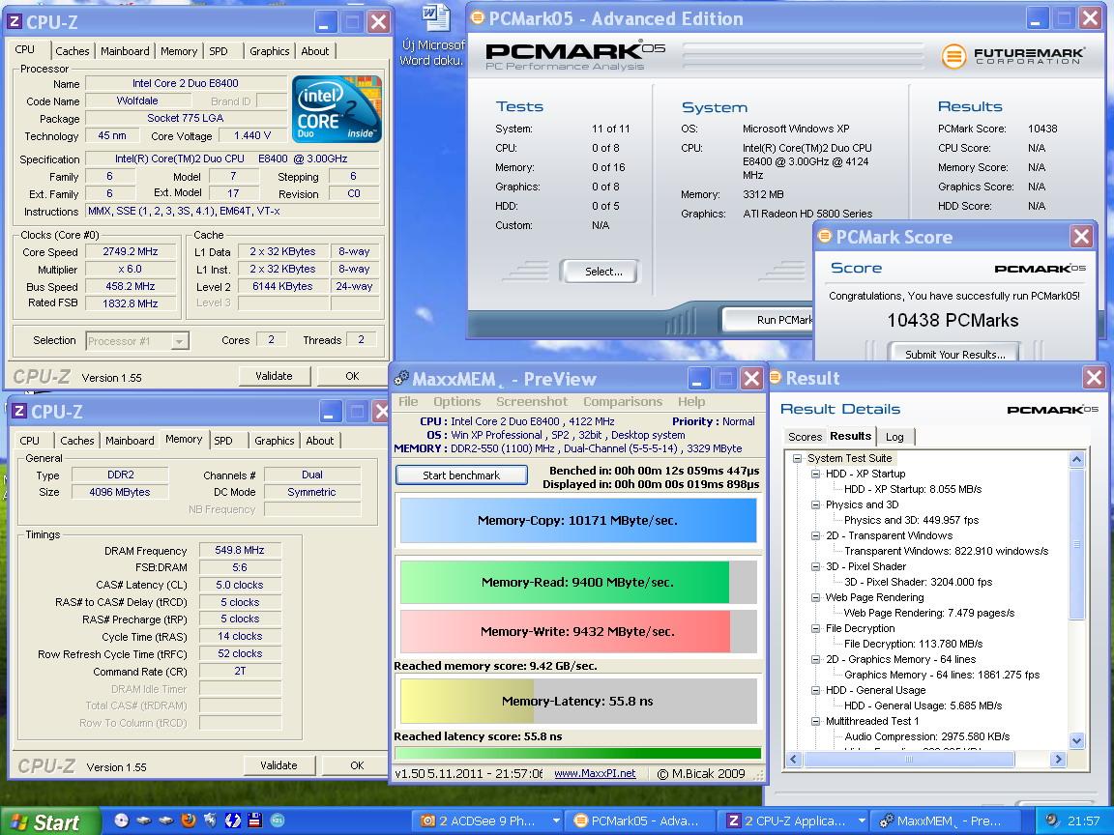This screenshot has width=1114, height=835.
Task: Click the bottom CPU-Z window title icon
Action: tap(19, 412)
